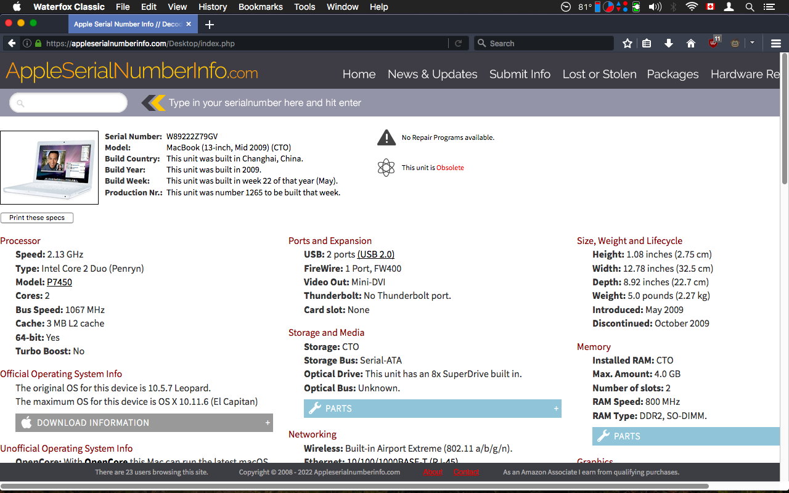Open a new tab with plus button
The image size is (789, 493).
pos(210,25)
